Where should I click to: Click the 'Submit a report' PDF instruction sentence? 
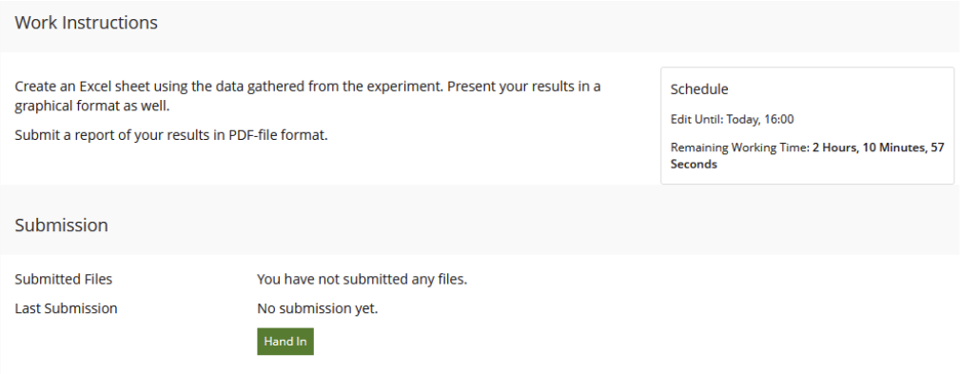click(x=171, y=135)
